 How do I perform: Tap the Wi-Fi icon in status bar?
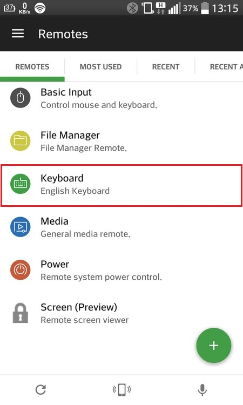click(40, 8)
